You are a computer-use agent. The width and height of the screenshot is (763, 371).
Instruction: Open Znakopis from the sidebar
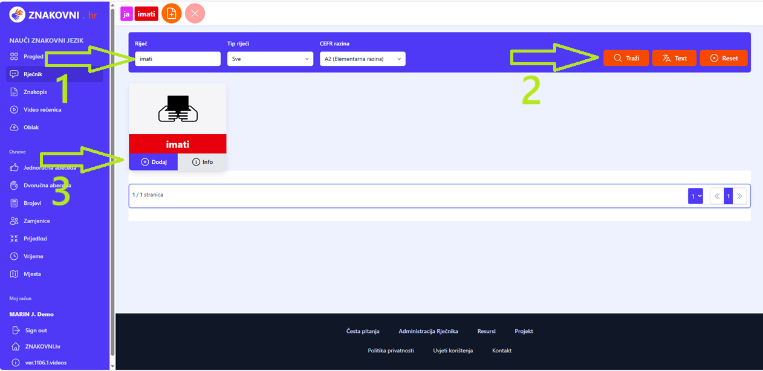(35, 92)
